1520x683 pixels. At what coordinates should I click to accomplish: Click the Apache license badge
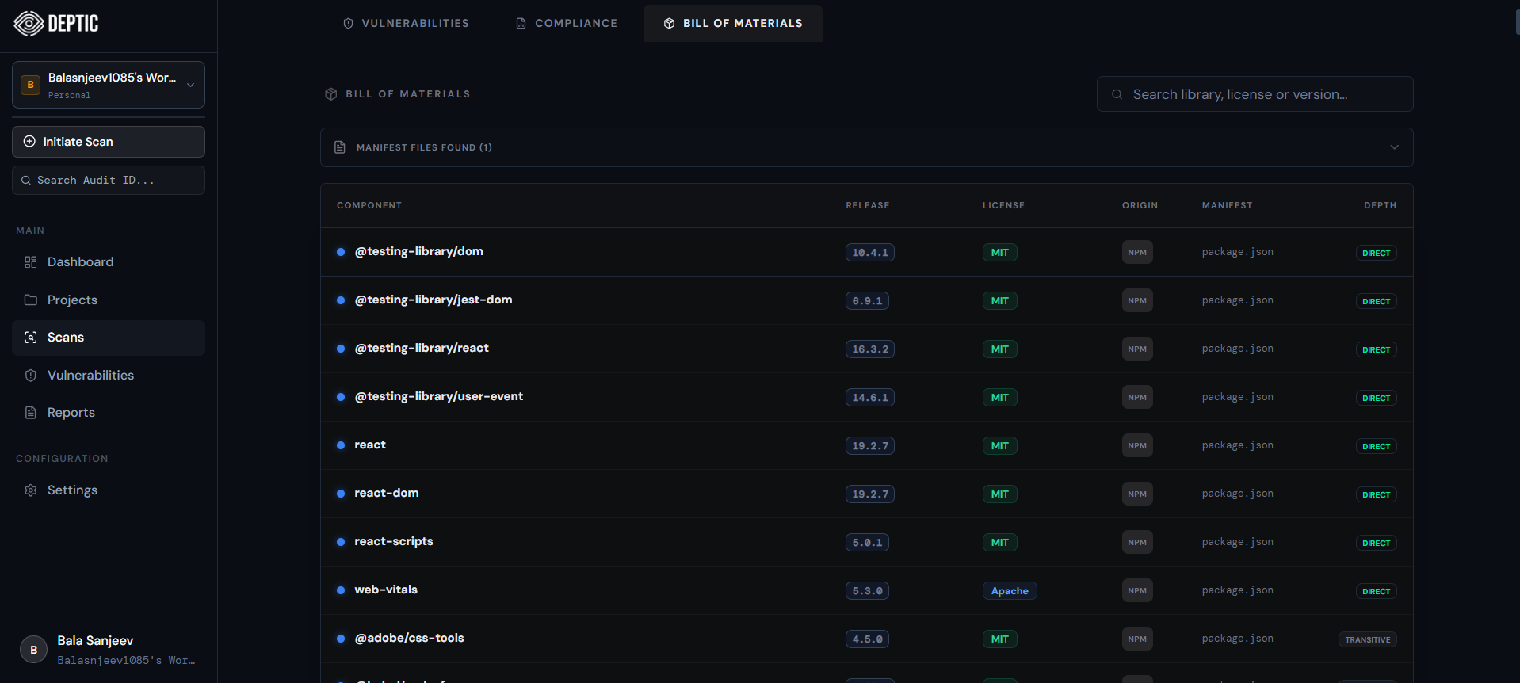[1010, 591]
